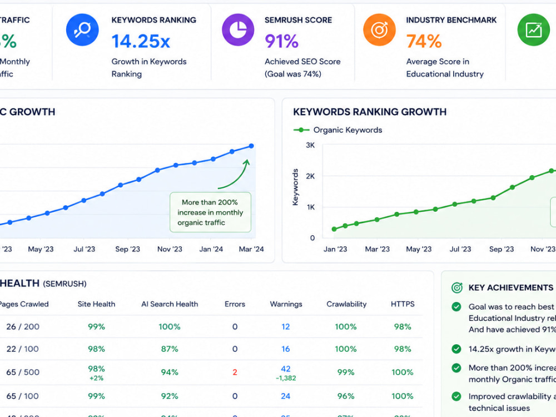556x417 pixels.
Task: Click the green growth chart icon
Action: 533,30
